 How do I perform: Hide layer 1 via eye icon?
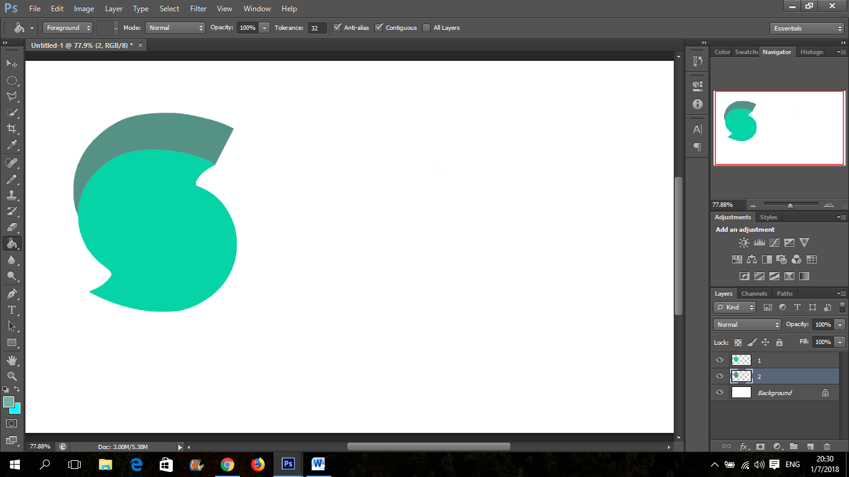click(x=720, y=360)
